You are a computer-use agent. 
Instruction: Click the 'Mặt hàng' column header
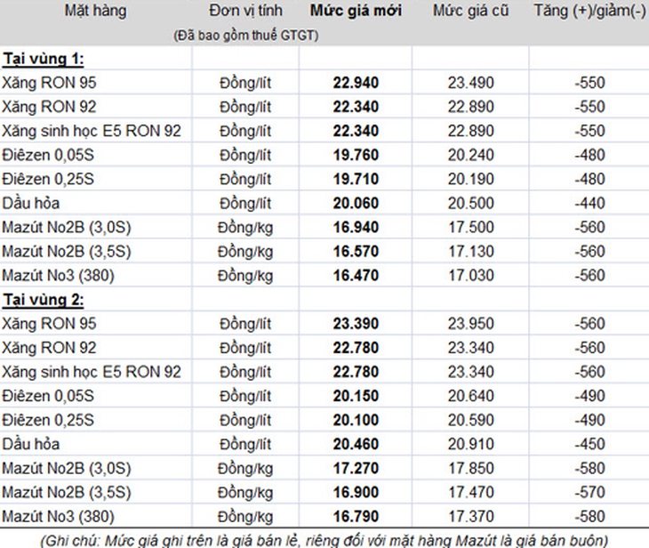coord(96,11)
